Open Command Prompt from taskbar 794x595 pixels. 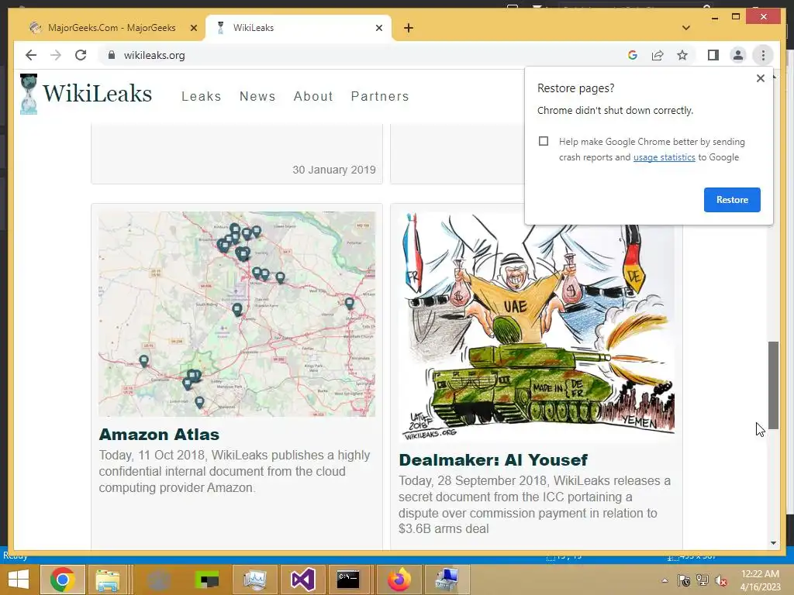coord(348,580)
